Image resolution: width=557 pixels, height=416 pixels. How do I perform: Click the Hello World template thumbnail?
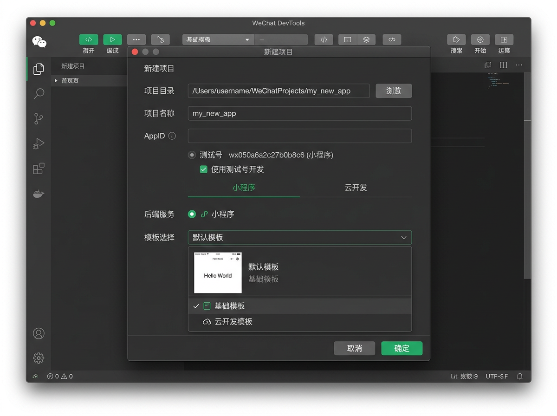pyautogui.click(x=218, y=273)
